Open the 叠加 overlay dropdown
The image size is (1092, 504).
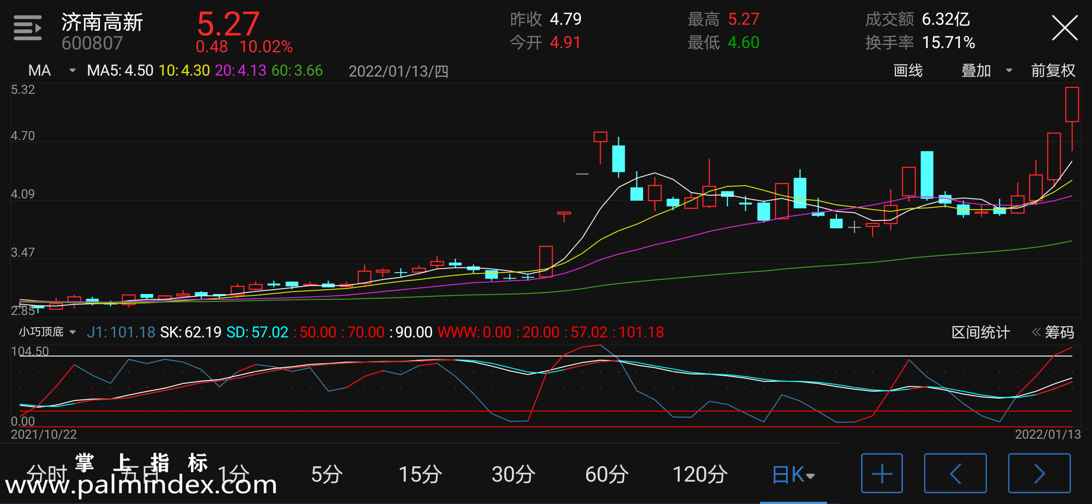point(987,70)
